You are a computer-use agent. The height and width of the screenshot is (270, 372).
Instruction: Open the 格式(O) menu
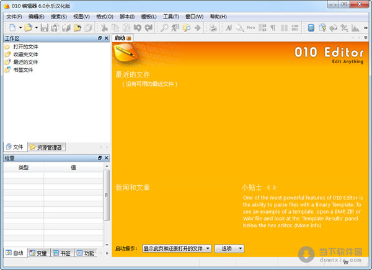[x=105, y=17]
